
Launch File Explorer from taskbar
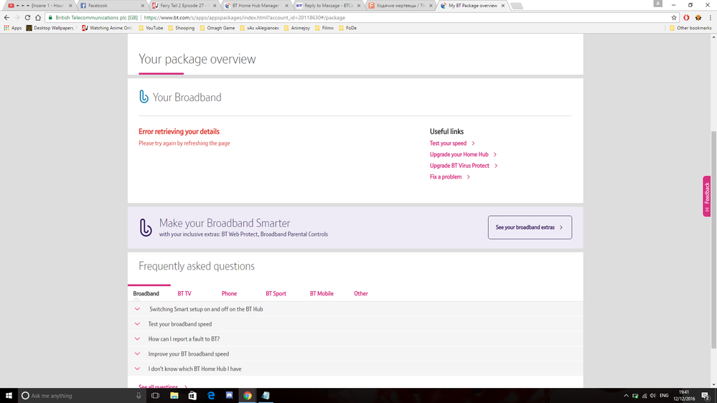pyautogui.click(x=174, y=396)
